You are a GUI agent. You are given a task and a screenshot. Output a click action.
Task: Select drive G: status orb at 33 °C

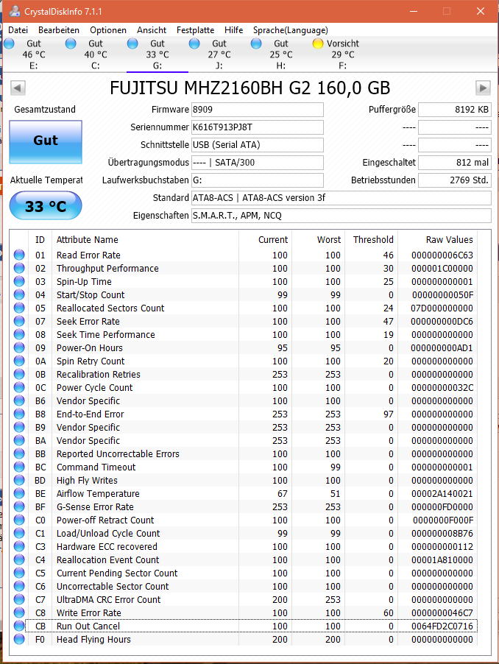coord(132,43)
